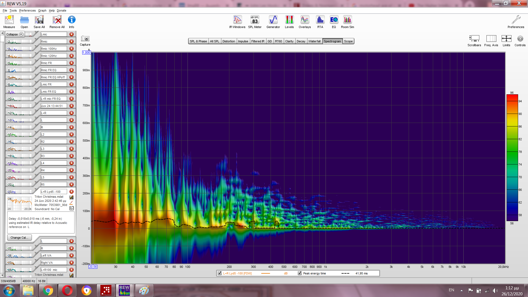Switch to the Clarity tab
Viewport: 528px width, 297px height.
289,41
